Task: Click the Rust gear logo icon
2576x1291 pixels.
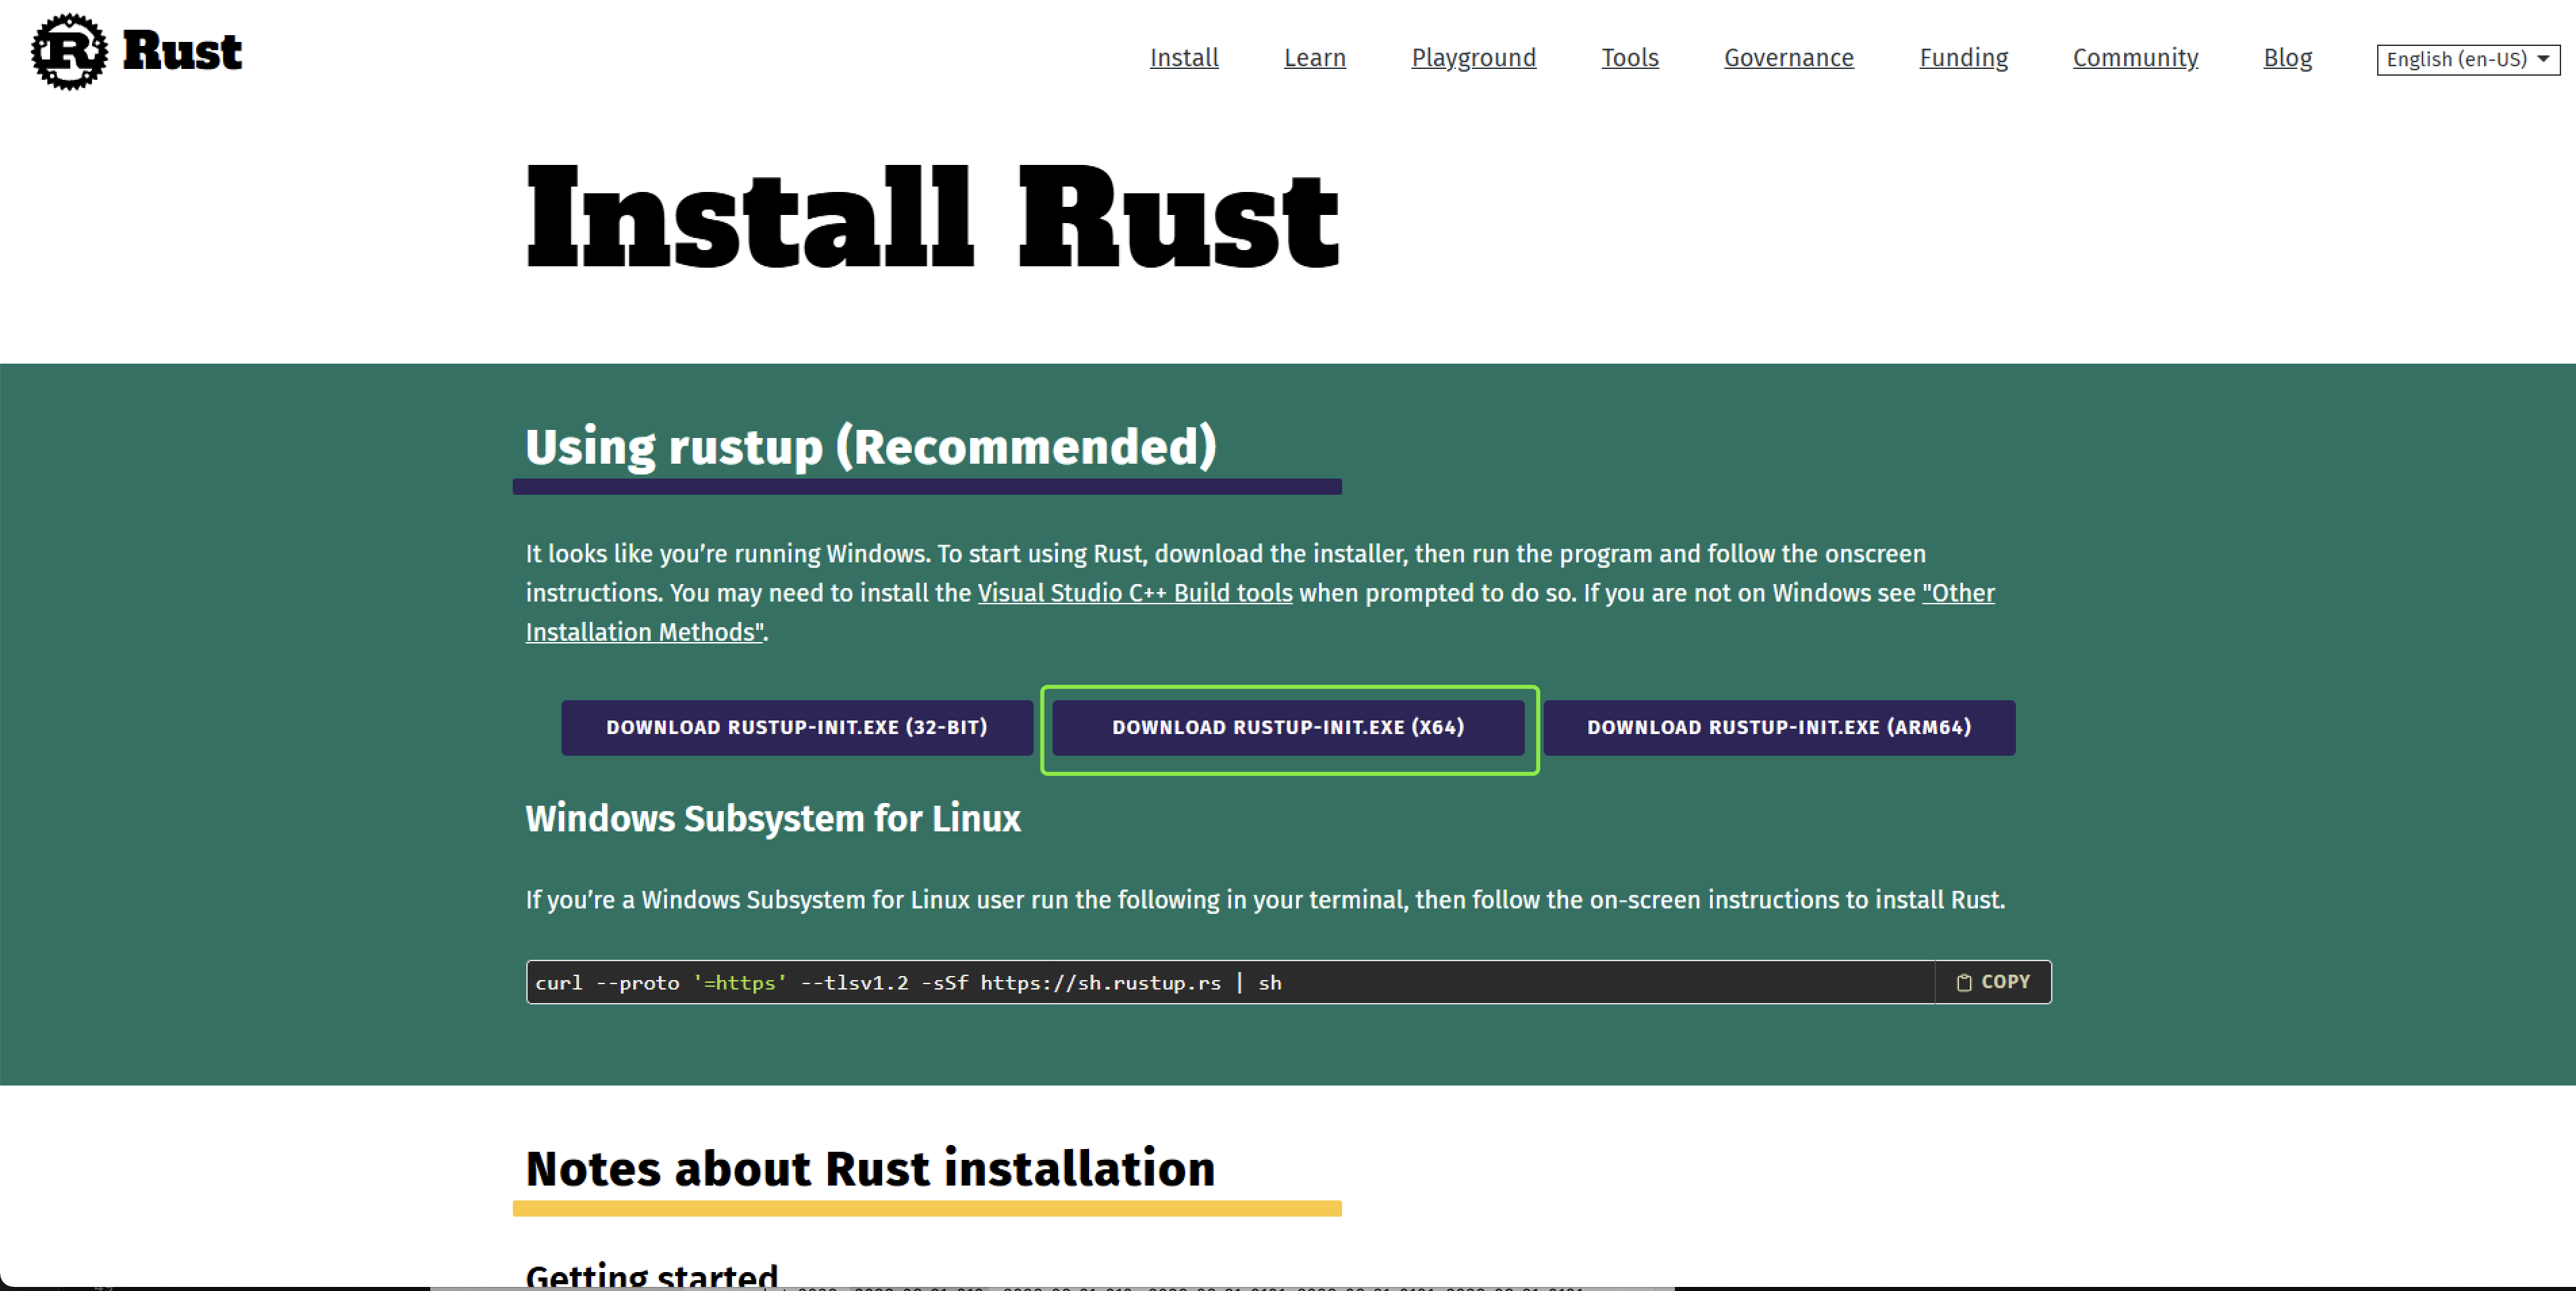Action: pyautogui.click(x=69, y=52)
